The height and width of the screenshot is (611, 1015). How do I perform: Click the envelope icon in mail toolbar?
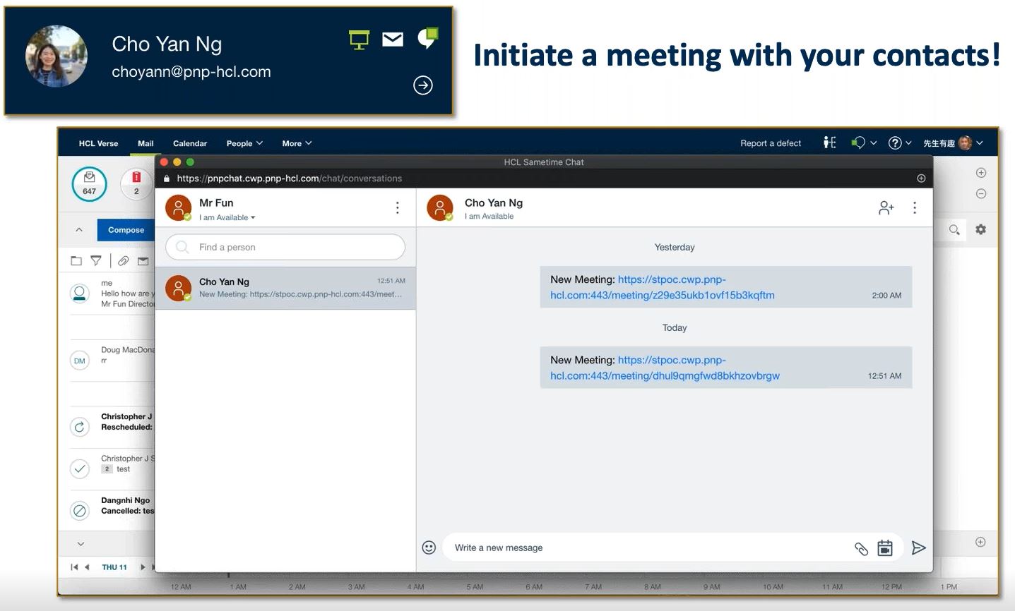point(143,261)
